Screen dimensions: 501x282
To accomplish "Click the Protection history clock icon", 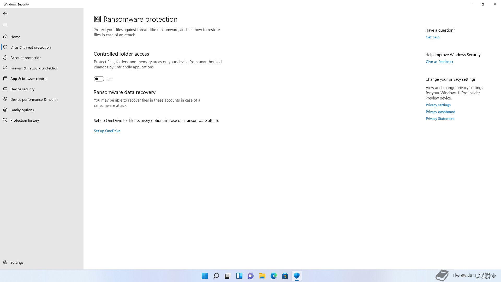I will pos(5,120).
